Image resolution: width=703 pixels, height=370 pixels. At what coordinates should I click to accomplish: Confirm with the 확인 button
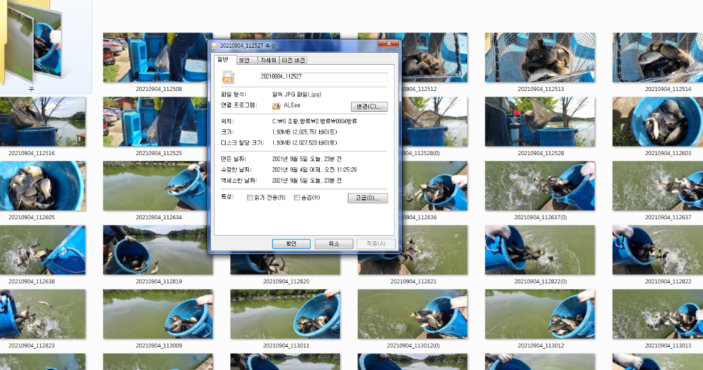[291, 244]
